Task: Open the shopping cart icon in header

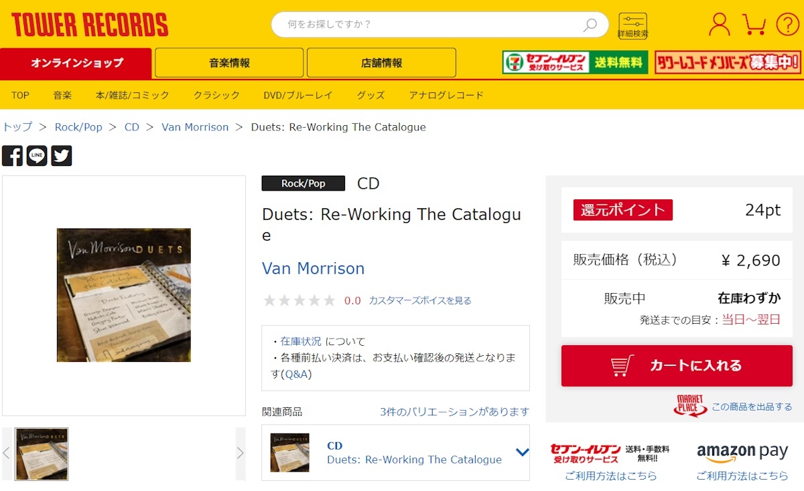Action: coord(754,25)
